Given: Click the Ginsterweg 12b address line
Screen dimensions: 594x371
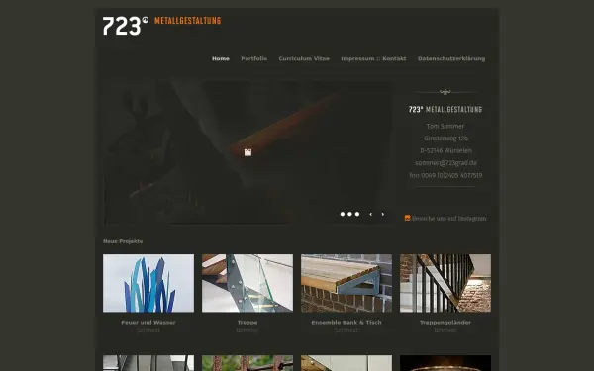Looking at the screenshot, I should [445, 139].
